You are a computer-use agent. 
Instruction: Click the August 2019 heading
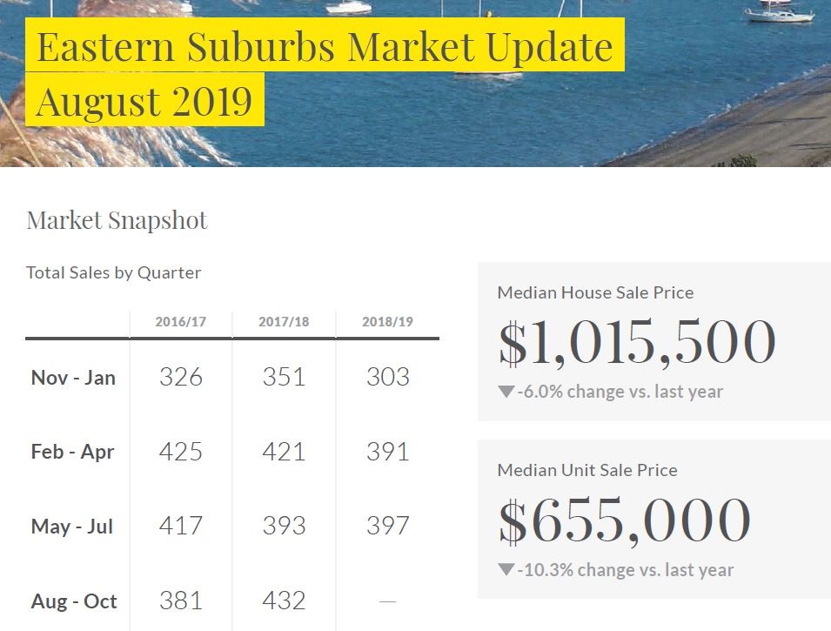click(144, 101)
